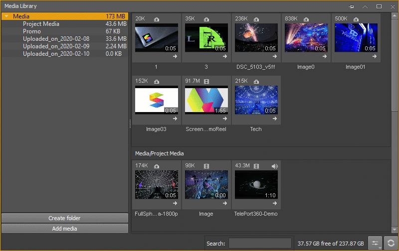Collapse the Media folder tree triangle
This screenshot has width=399, height=251.
point(6,16)
